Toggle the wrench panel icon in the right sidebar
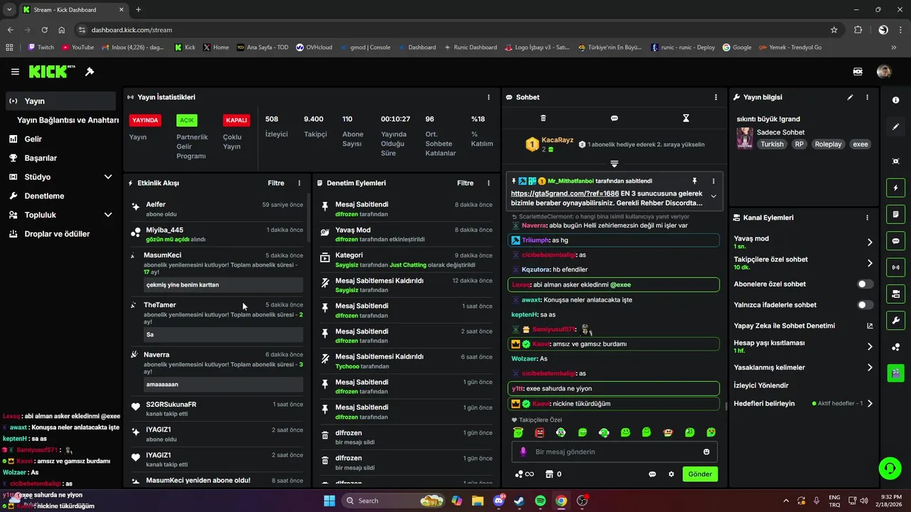 [x=896, y=320]
